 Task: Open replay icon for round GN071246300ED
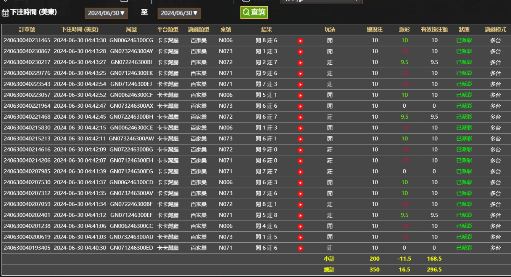coord(300,248)
